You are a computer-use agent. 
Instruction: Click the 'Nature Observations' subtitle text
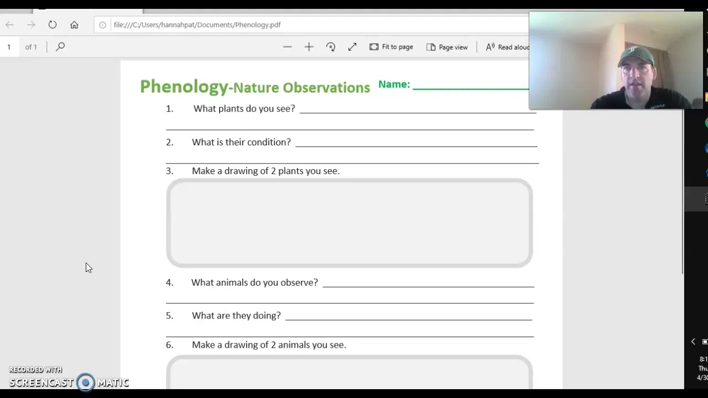301,88
